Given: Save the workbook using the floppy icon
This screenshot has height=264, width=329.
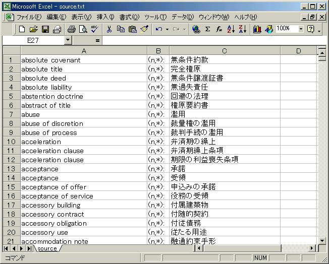Looking at the screenshot, I should pos(45,29).
